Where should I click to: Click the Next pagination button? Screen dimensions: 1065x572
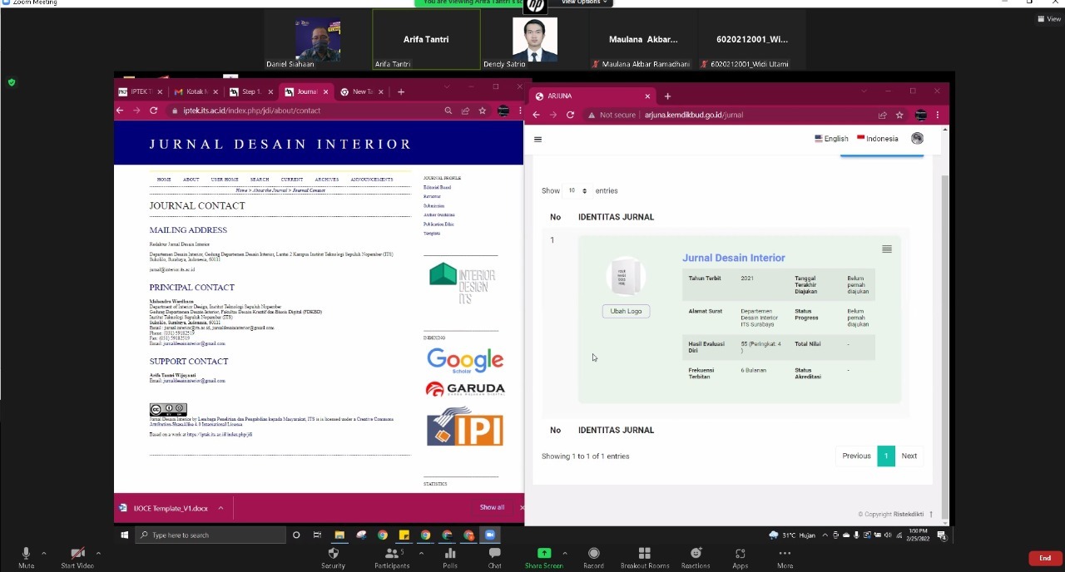[909, 456]
